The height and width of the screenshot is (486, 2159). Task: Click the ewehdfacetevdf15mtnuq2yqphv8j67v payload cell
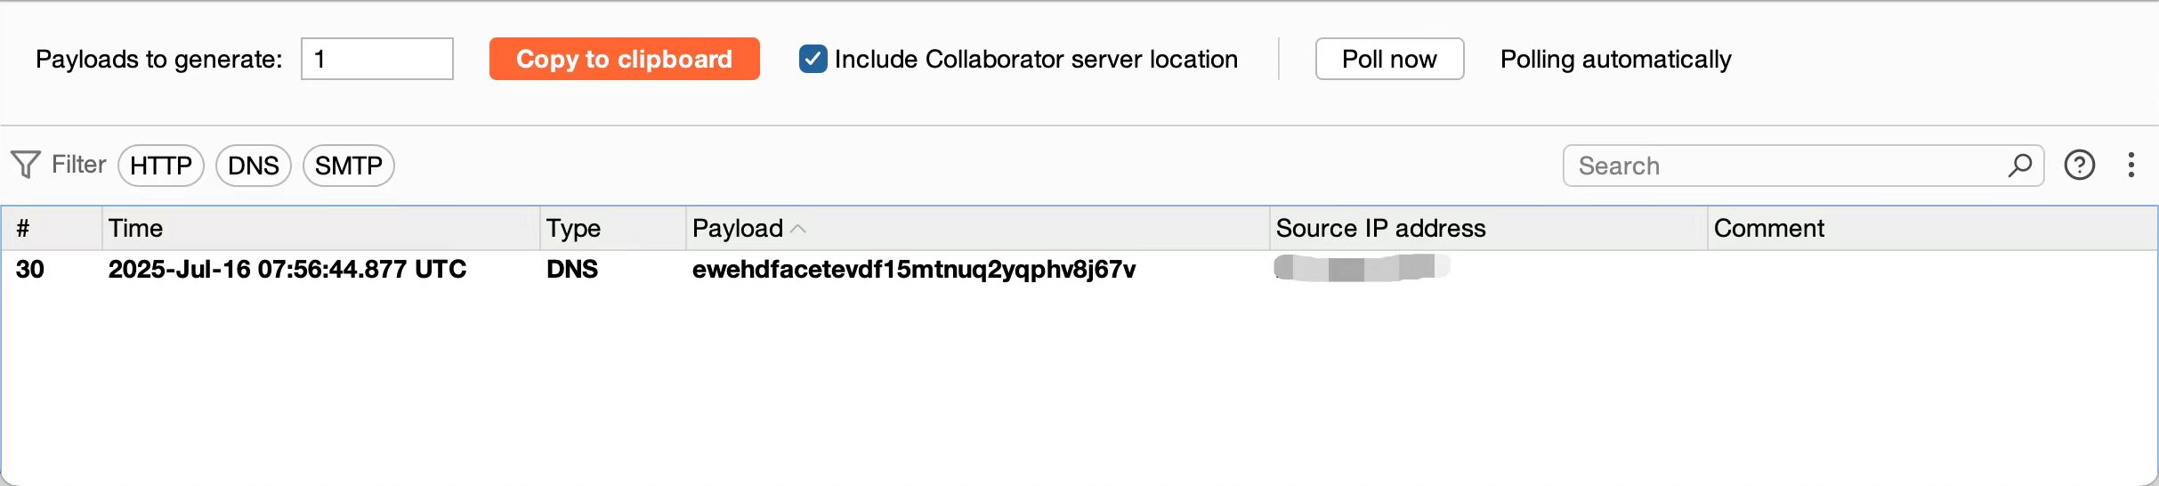click(914, 269)
